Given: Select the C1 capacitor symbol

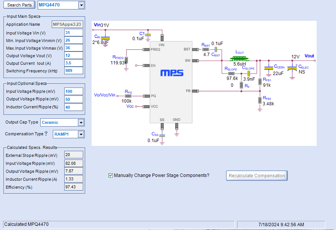Looking at the screenshot, I should coord(148,35).
